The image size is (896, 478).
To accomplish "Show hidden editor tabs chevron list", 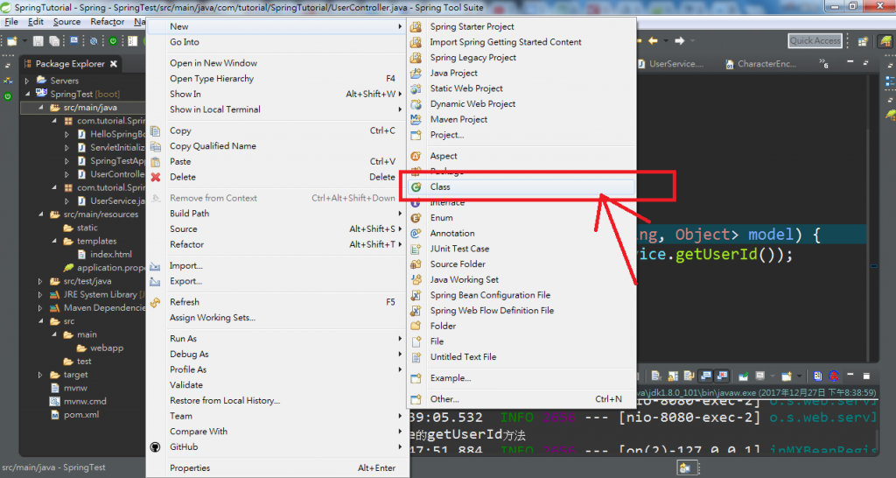I will coord(823,63).
